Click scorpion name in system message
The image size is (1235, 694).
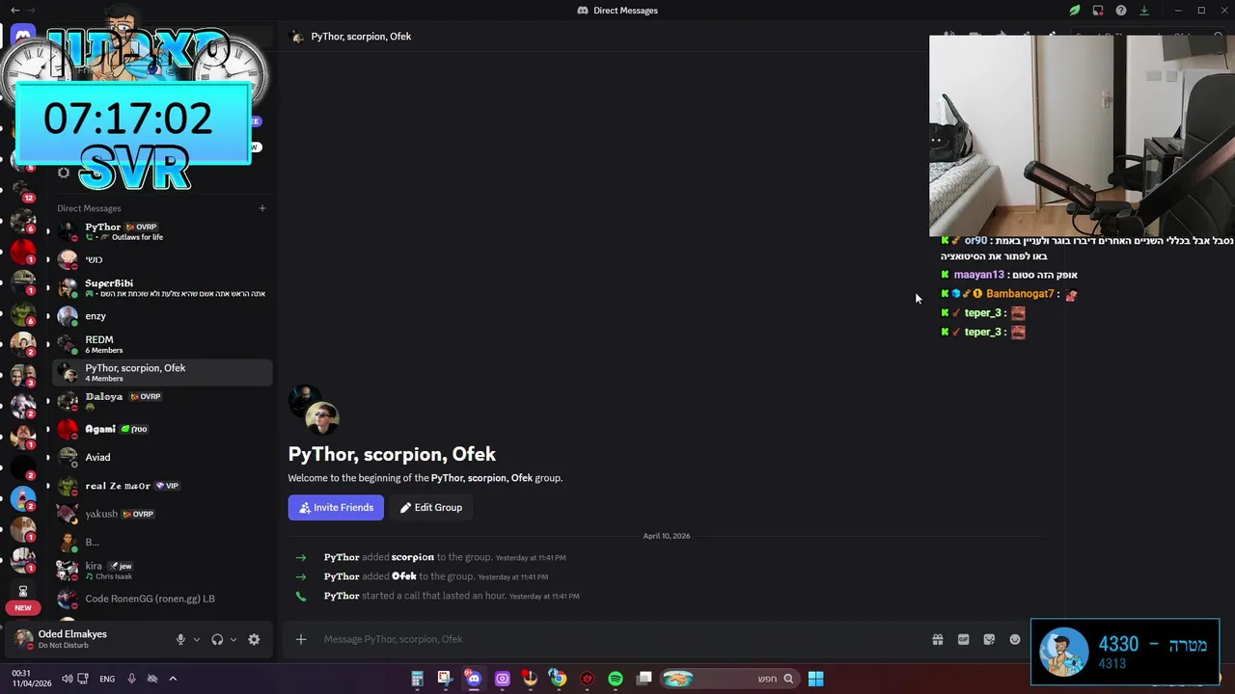coord(412,557)
